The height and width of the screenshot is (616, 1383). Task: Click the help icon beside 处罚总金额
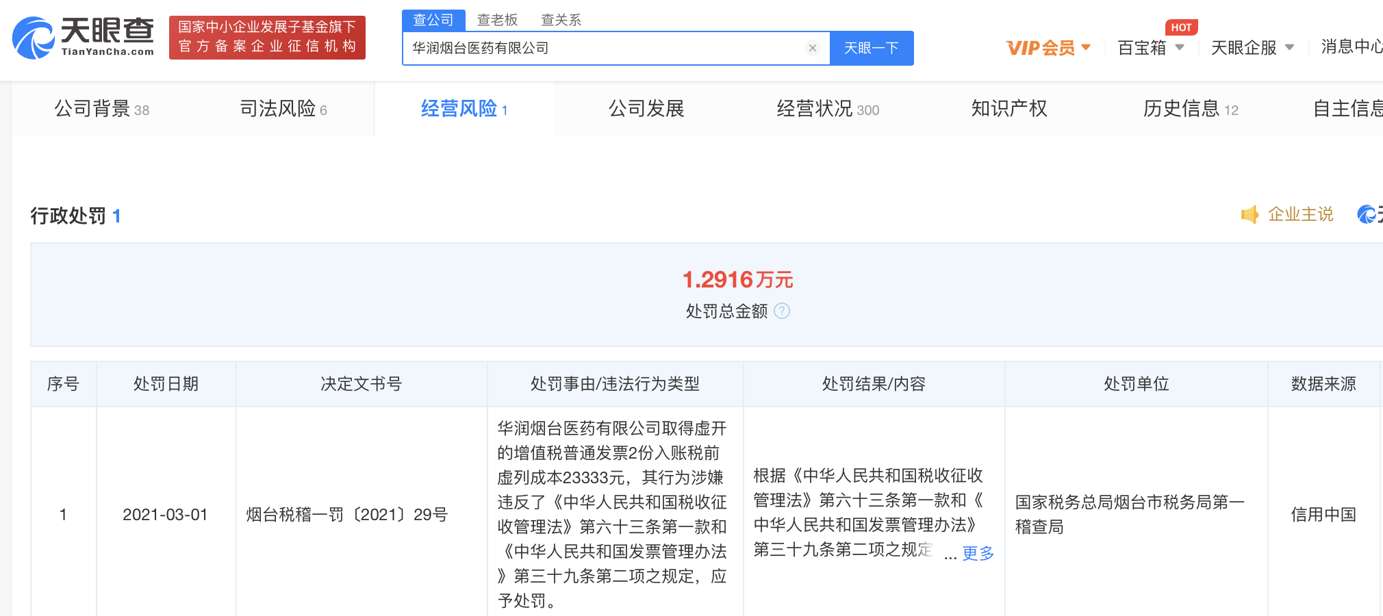(x=782, y=311)
